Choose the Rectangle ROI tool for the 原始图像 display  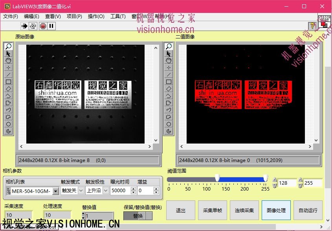click(x=8, y=82)
